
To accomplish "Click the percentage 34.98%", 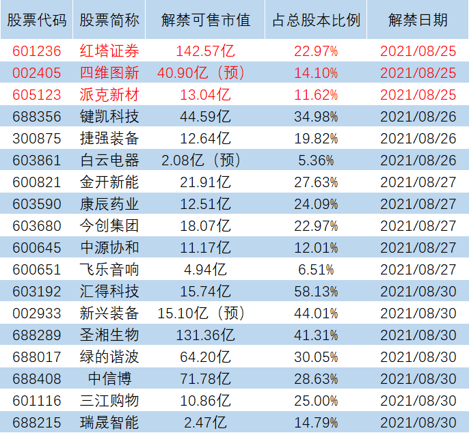I will click(316, 117).
